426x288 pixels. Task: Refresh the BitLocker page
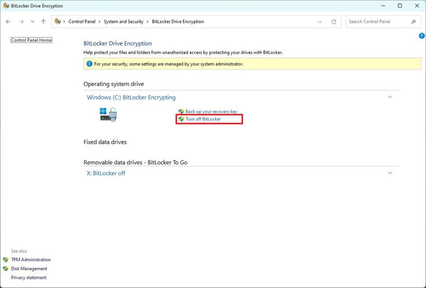(334, 21)
